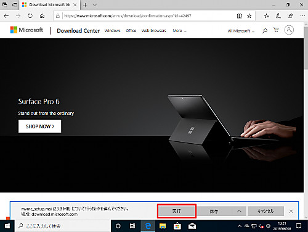
Task: Click the site search magnifier icon
Action: point(265,31)
